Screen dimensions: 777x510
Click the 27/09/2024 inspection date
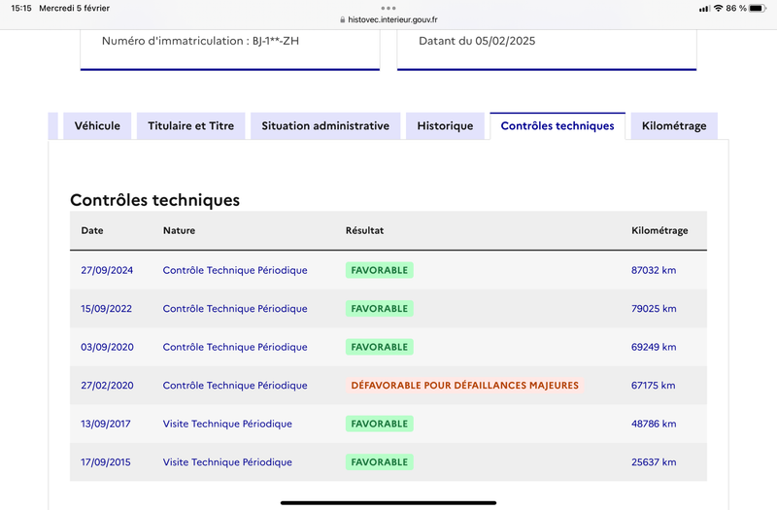click(x=107, y=270)
